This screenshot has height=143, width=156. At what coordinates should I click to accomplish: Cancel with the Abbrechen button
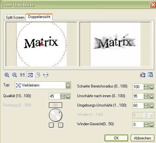pyautogui.click(x=142, y=138)
